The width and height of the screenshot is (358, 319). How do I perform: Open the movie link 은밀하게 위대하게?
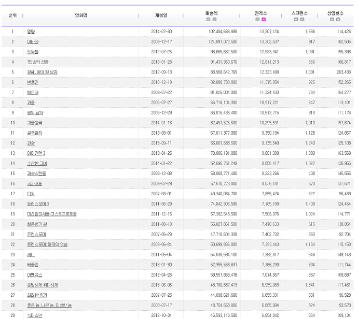[x=43, y=285]
